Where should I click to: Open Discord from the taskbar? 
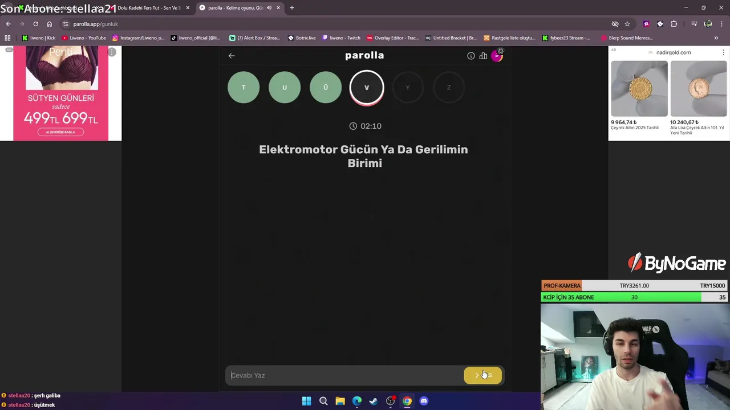(x=424, y=401)
